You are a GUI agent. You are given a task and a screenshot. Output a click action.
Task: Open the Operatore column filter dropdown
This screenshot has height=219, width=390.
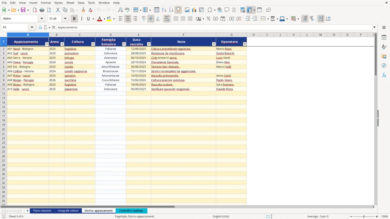tap(245, 44)
